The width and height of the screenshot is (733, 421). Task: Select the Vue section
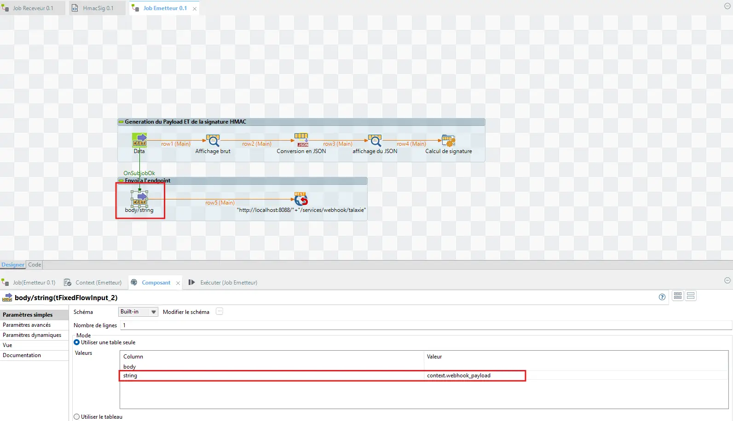[x=35, y=345]
